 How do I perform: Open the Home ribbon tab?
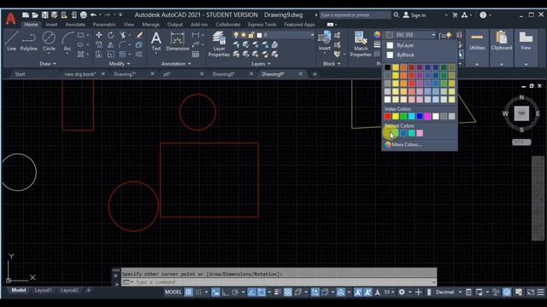(31, 25)
